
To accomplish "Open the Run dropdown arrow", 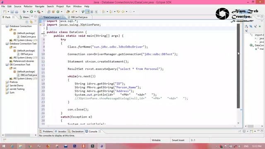I will 35,12.
